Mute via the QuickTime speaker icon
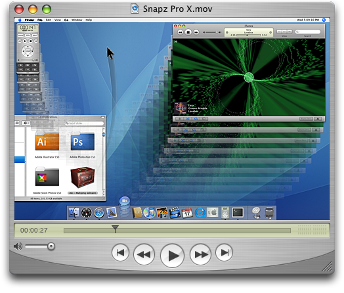This screenshot has height=293, width=344. [x=18, y=246]
